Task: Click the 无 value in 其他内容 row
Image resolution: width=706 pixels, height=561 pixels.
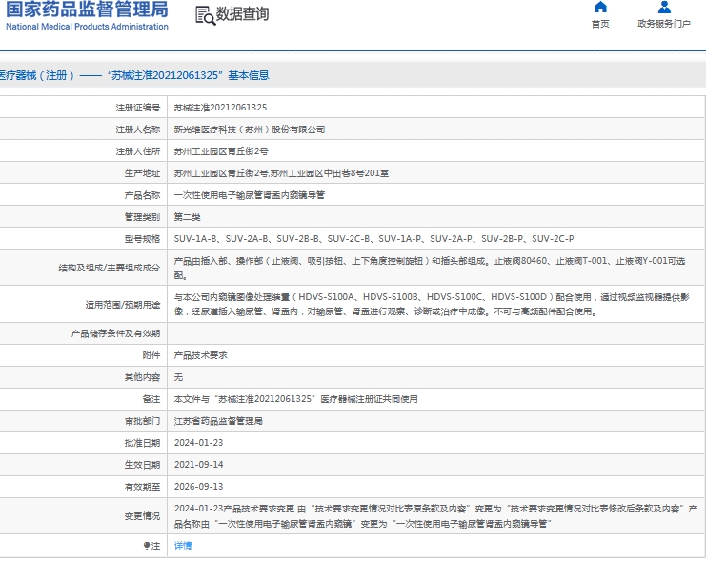Action: point(178,377)
